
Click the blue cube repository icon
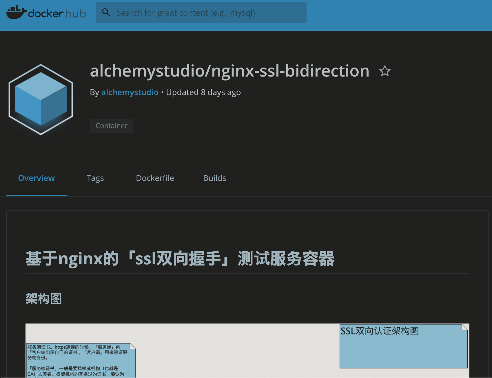click(x=41, y=99)
